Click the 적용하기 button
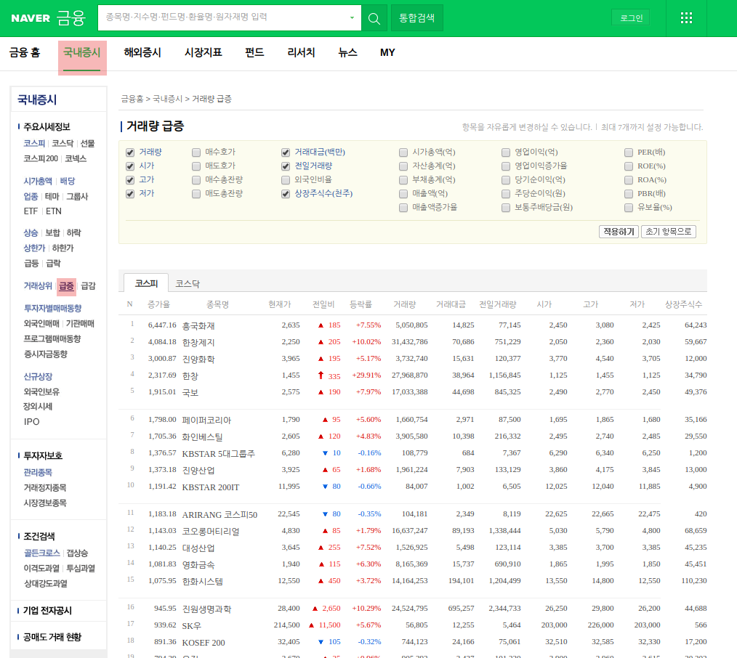The height and width of the screenshot is (658, 737). (619, 232)
